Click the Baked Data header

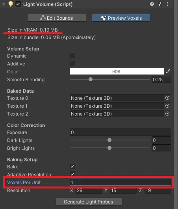click(x=20, y=91)
